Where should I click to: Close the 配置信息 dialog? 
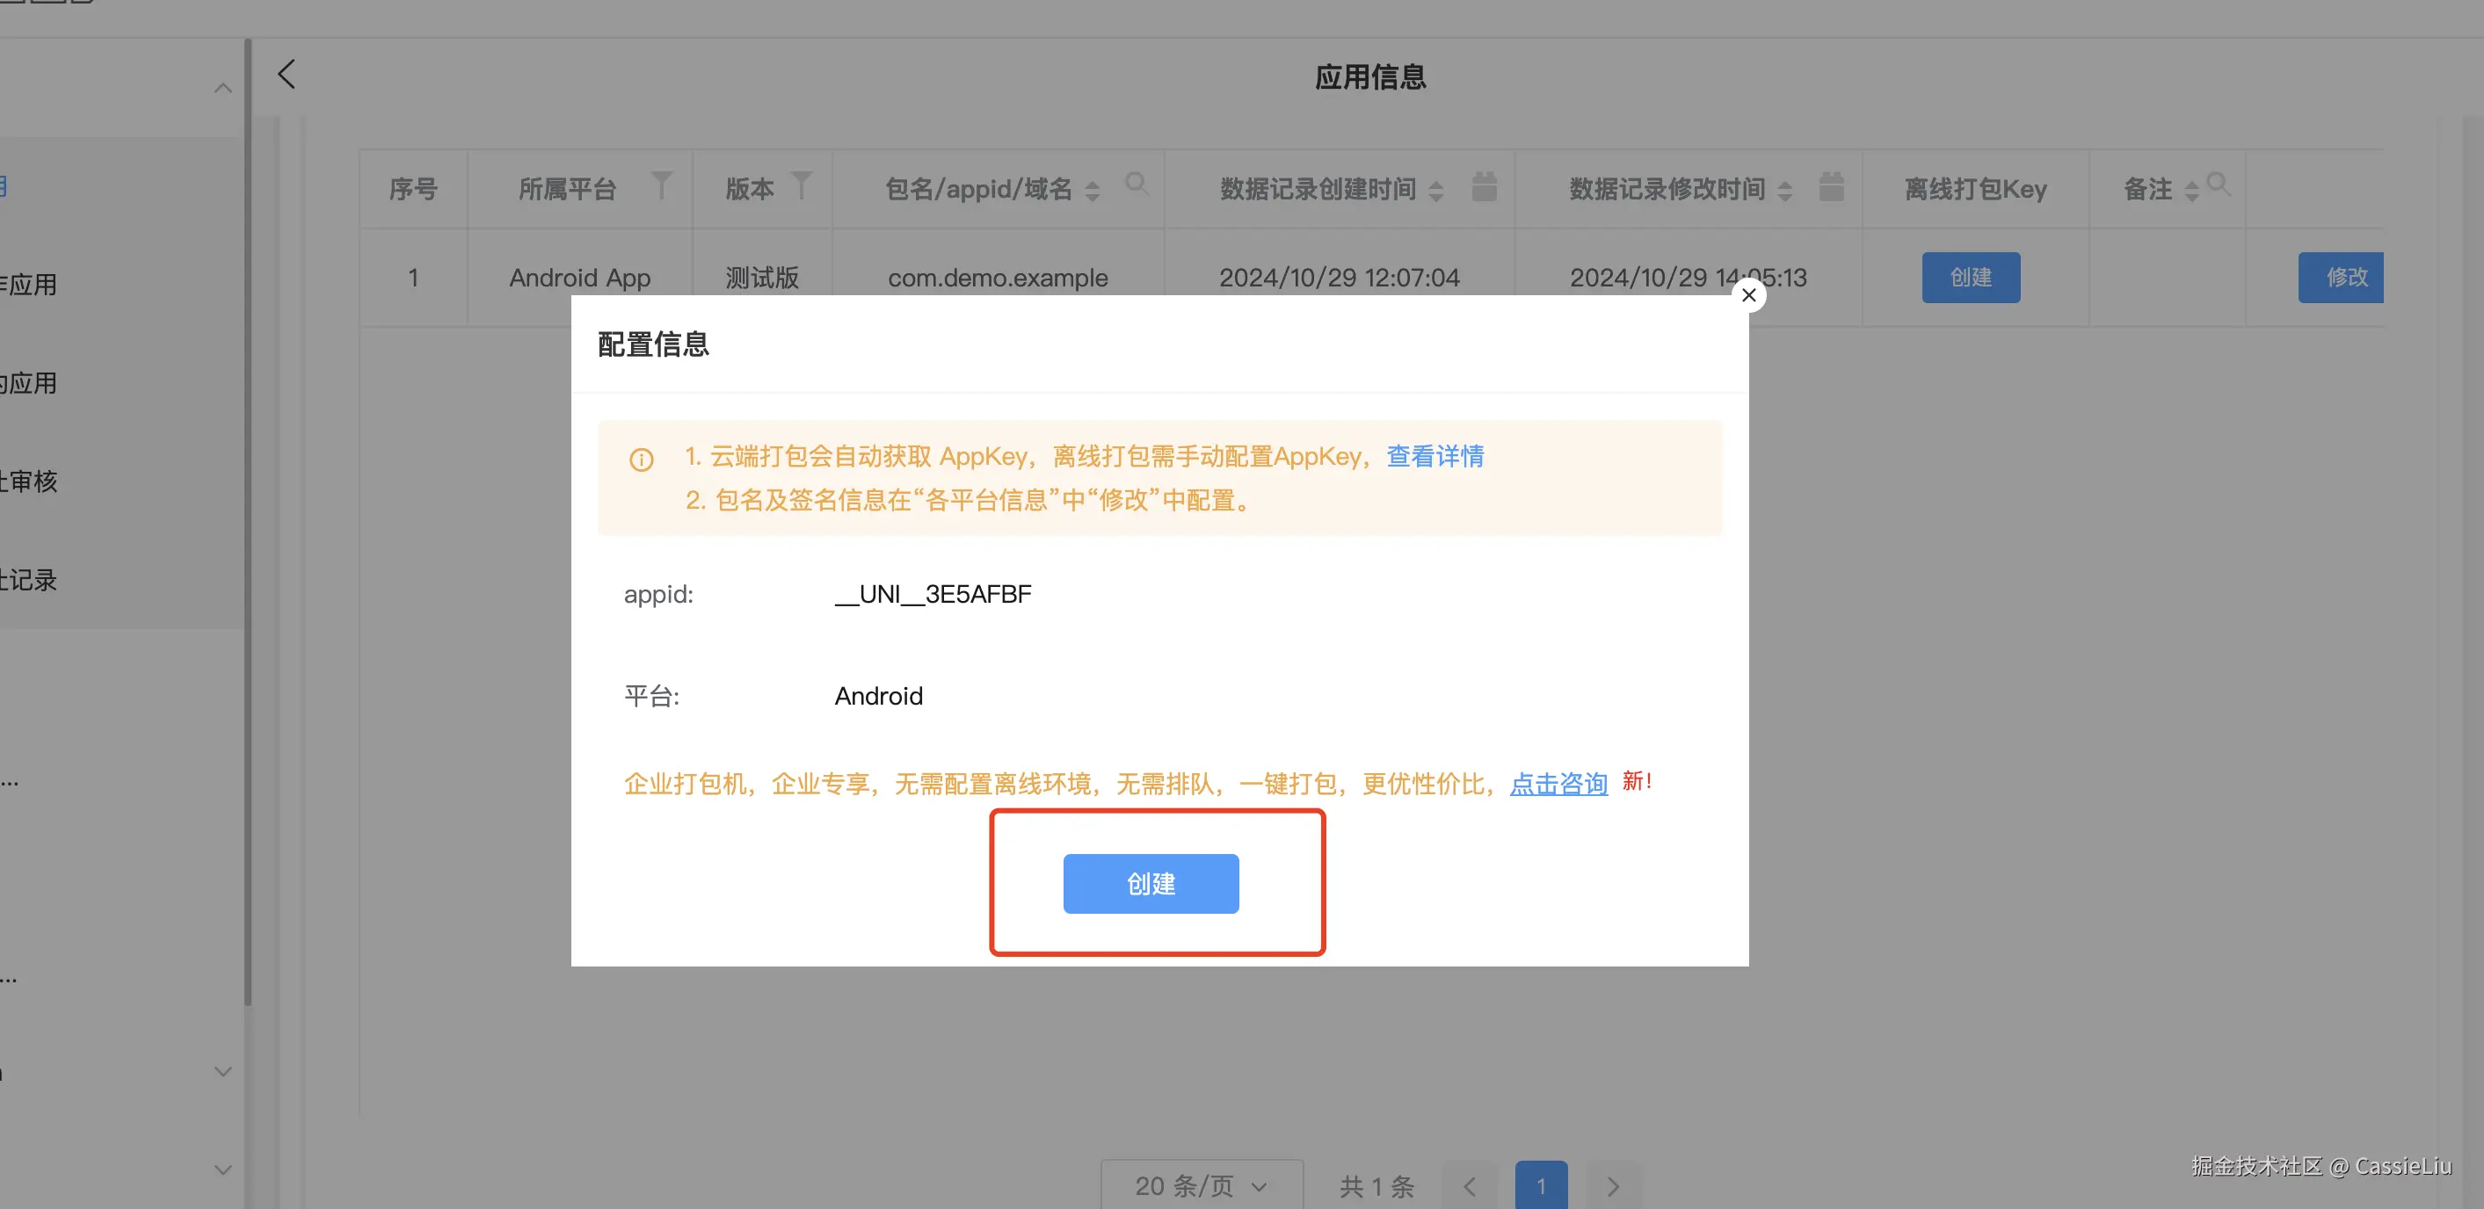[x=1748, y=295]
